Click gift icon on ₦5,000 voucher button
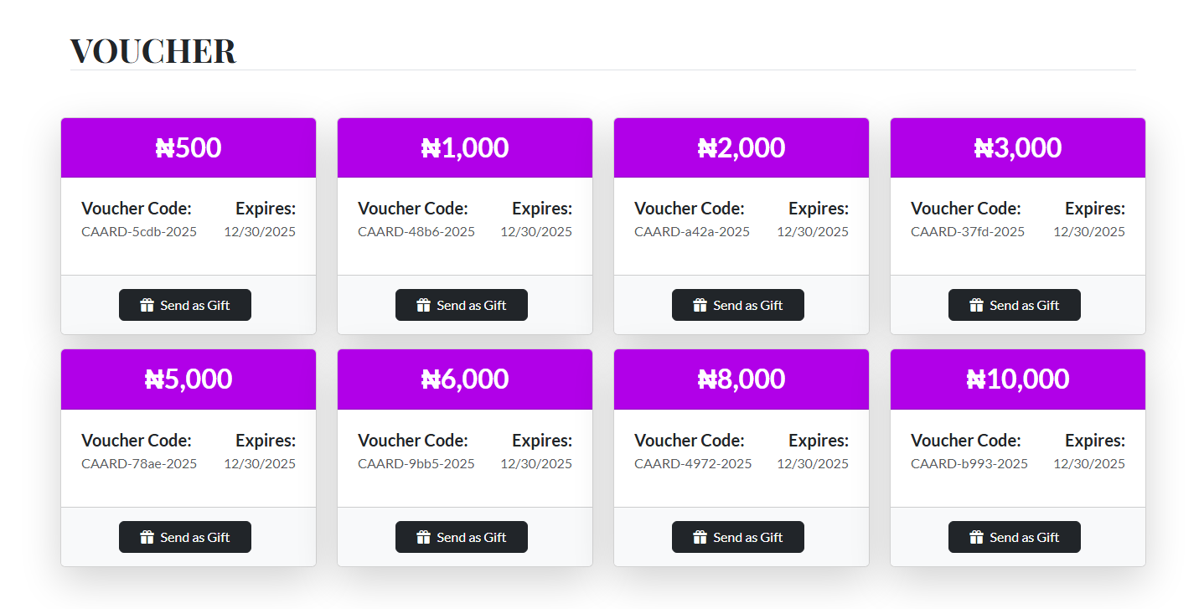1204x609 pixels. point(147,537)
